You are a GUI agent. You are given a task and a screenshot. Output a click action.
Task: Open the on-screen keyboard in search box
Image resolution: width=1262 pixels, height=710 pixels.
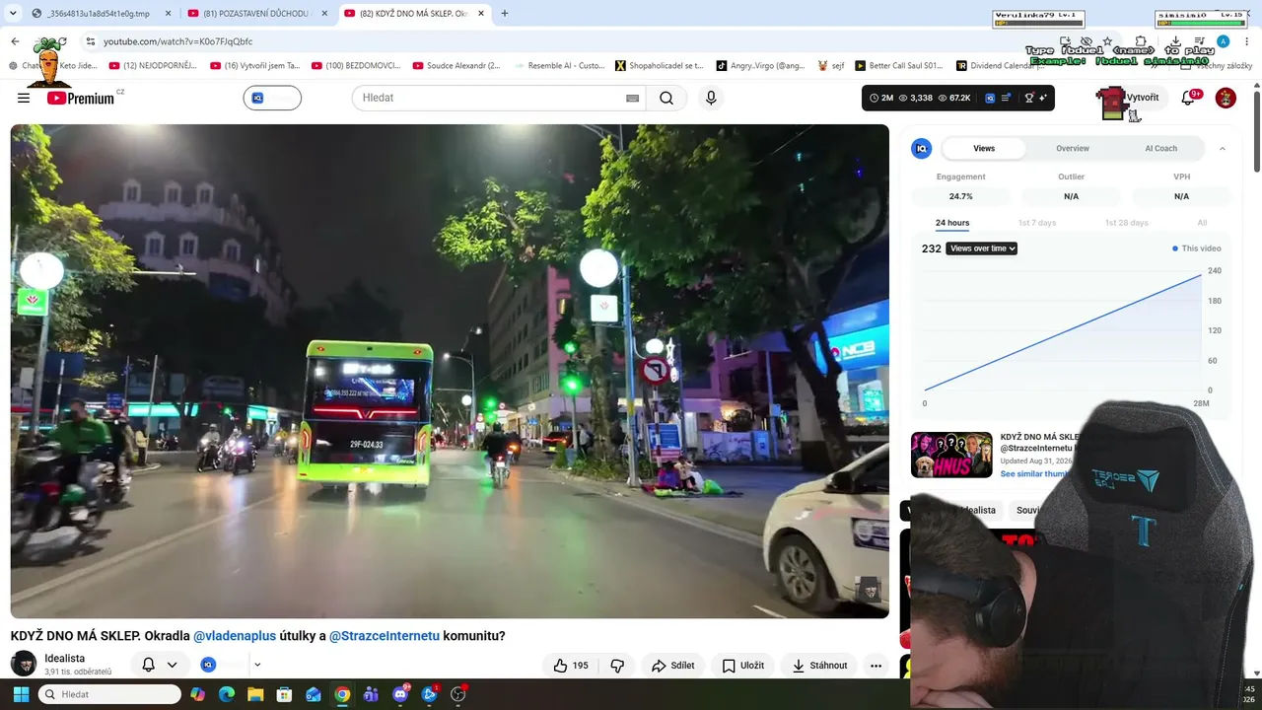(632, 98)
